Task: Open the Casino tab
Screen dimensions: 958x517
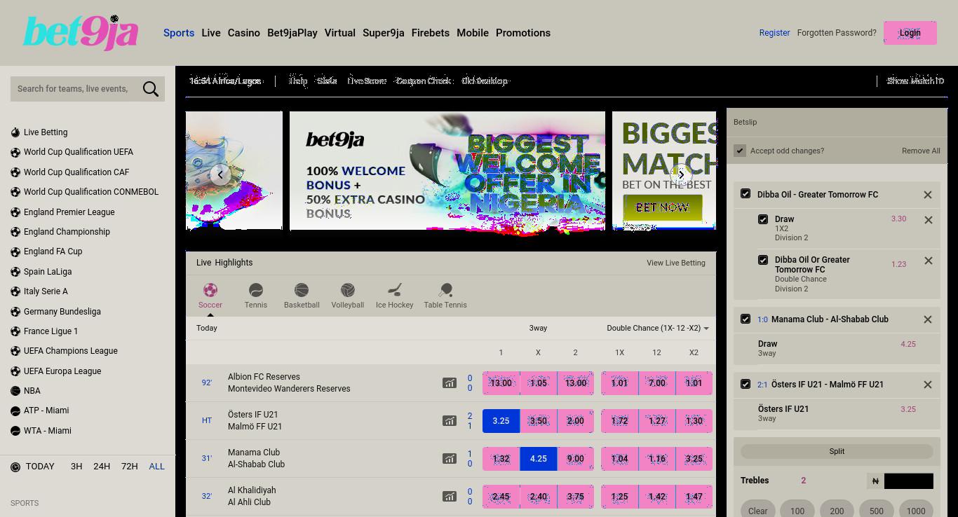Action: pos(244,33)
